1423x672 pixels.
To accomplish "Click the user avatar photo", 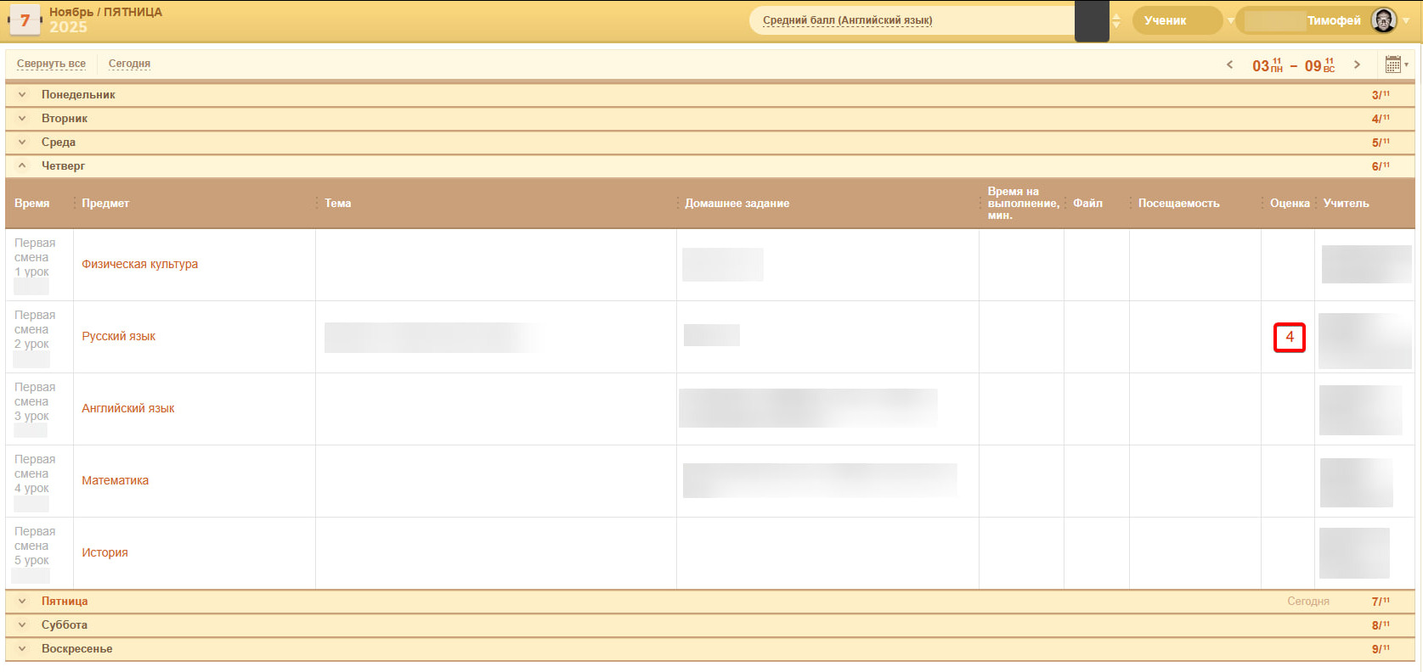I will (1384, 20).
